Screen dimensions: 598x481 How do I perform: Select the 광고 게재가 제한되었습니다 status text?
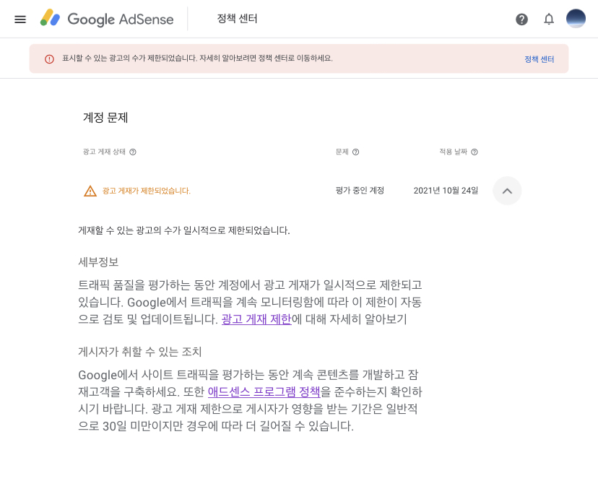tap(146, 191)
